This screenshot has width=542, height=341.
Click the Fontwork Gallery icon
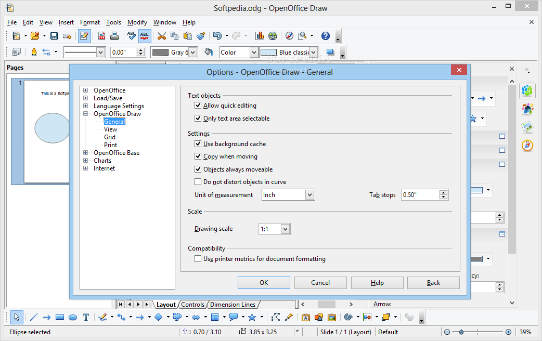(305, 317)
